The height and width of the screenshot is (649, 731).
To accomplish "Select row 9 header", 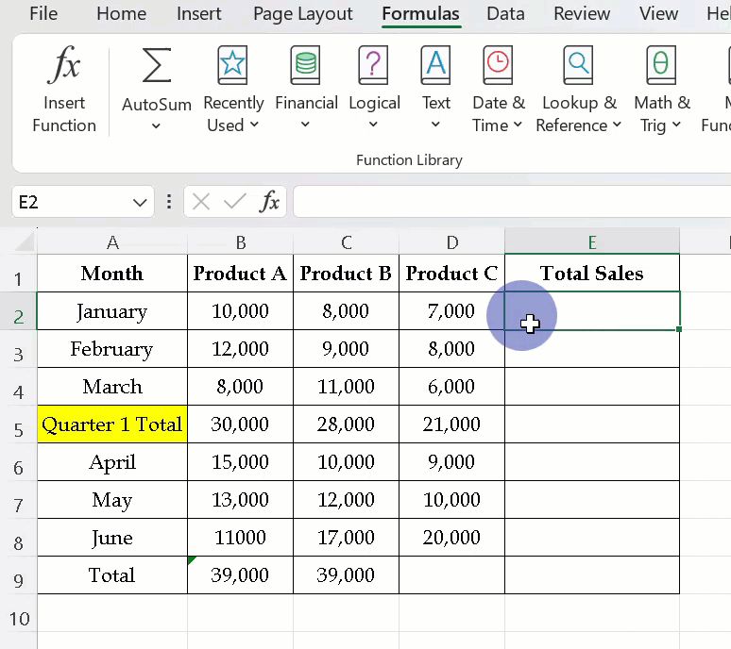I will [x=18, y=575].
